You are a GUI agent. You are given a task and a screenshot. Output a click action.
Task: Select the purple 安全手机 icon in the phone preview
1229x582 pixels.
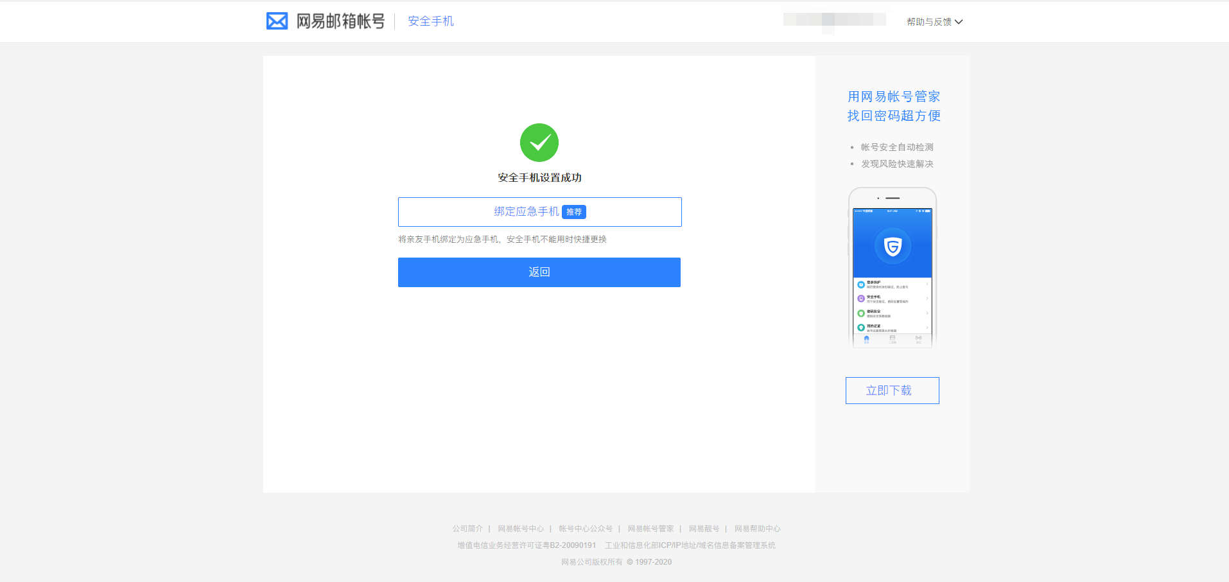861,298
